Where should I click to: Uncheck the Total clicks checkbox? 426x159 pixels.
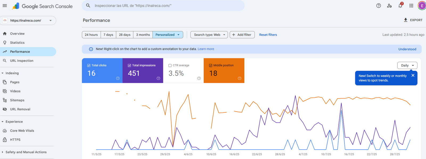pos(89,66)
